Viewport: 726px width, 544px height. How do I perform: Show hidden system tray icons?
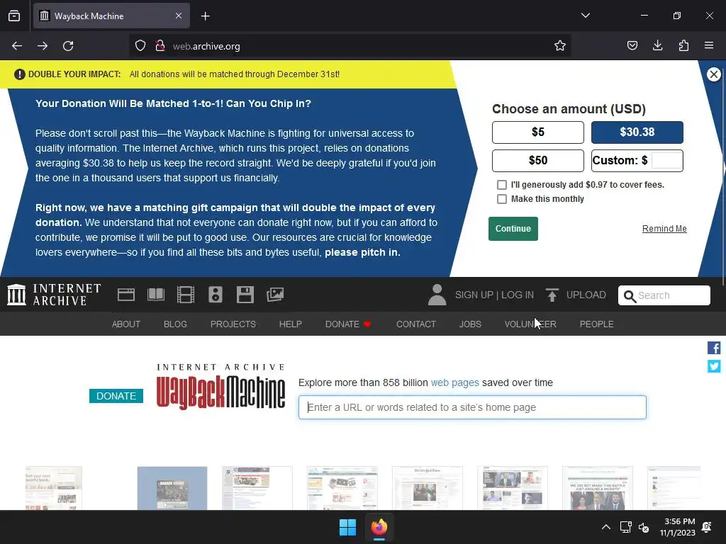coord(605,527)
